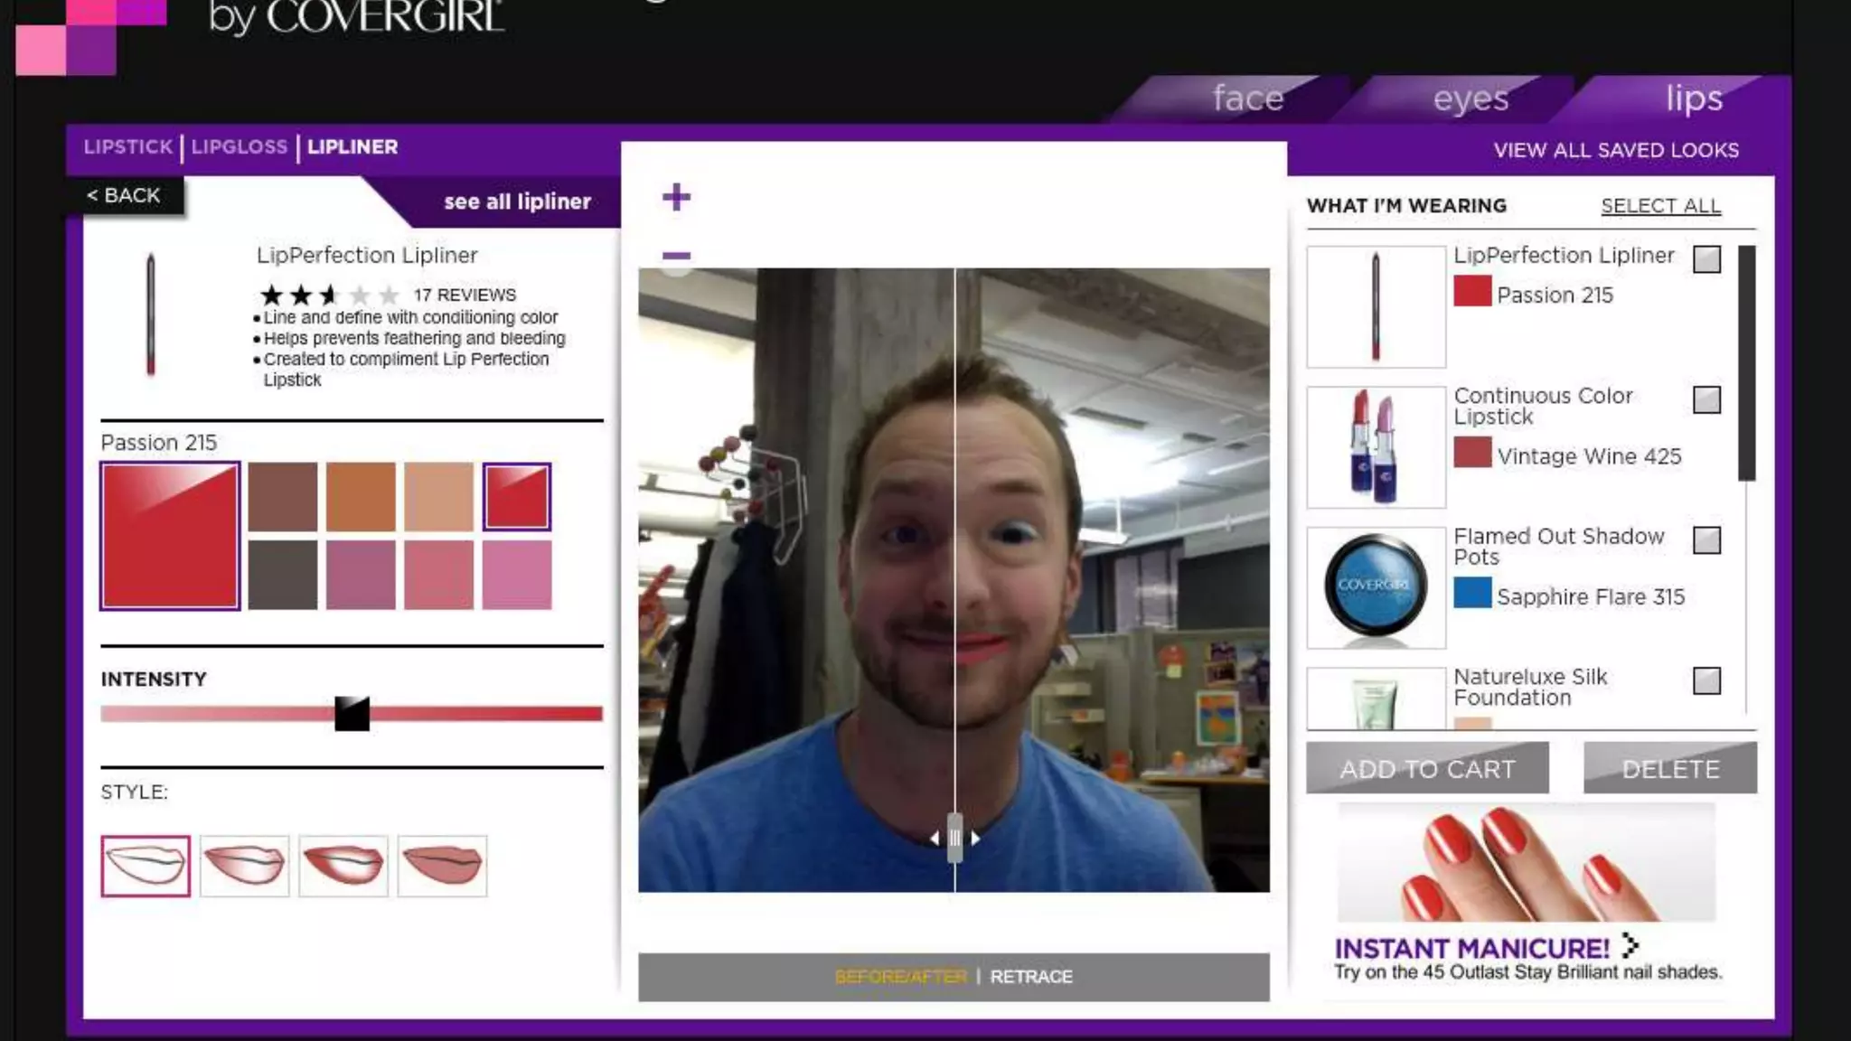Go back using the < BACK button
This screenshot has height=1041, width=1851.
[x=124, y=195]
